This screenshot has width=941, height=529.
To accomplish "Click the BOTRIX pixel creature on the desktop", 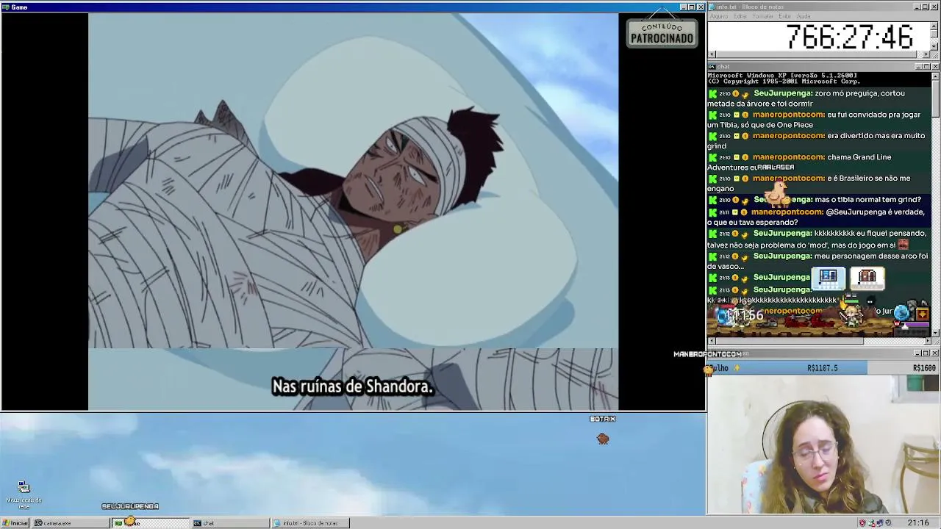I will point(603,439).
